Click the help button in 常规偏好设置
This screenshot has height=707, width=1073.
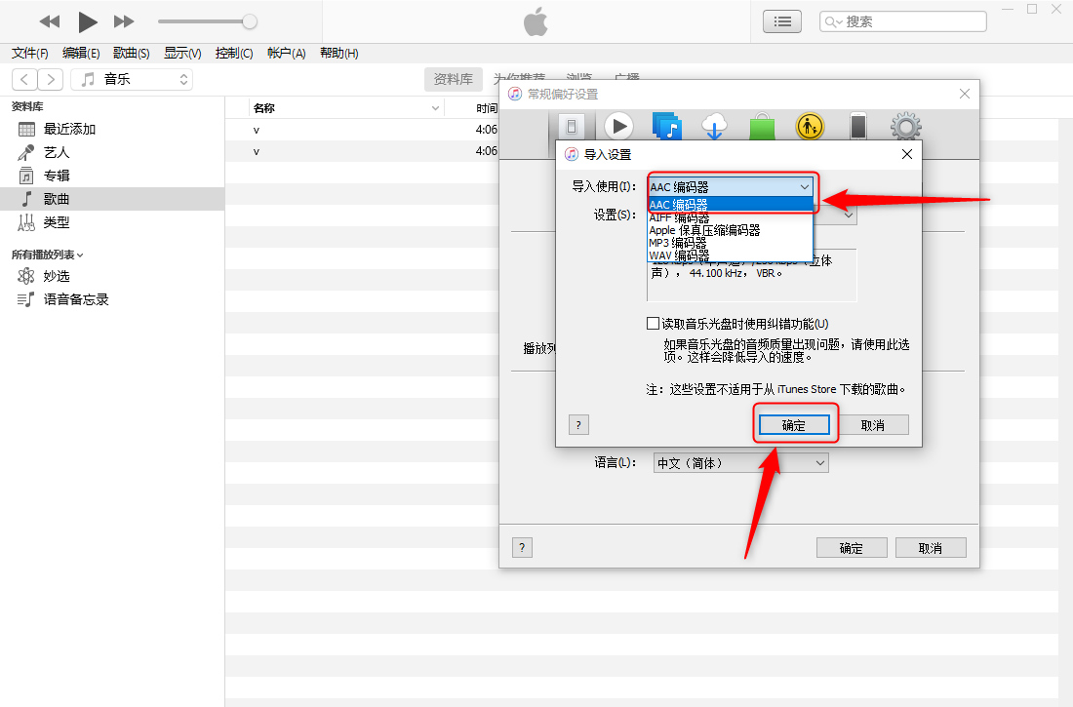click(x=522, y=547)
